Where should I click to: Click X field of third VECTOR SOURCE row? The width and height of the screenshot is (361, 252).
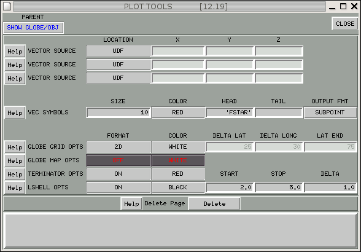click(x=178, y=78)
